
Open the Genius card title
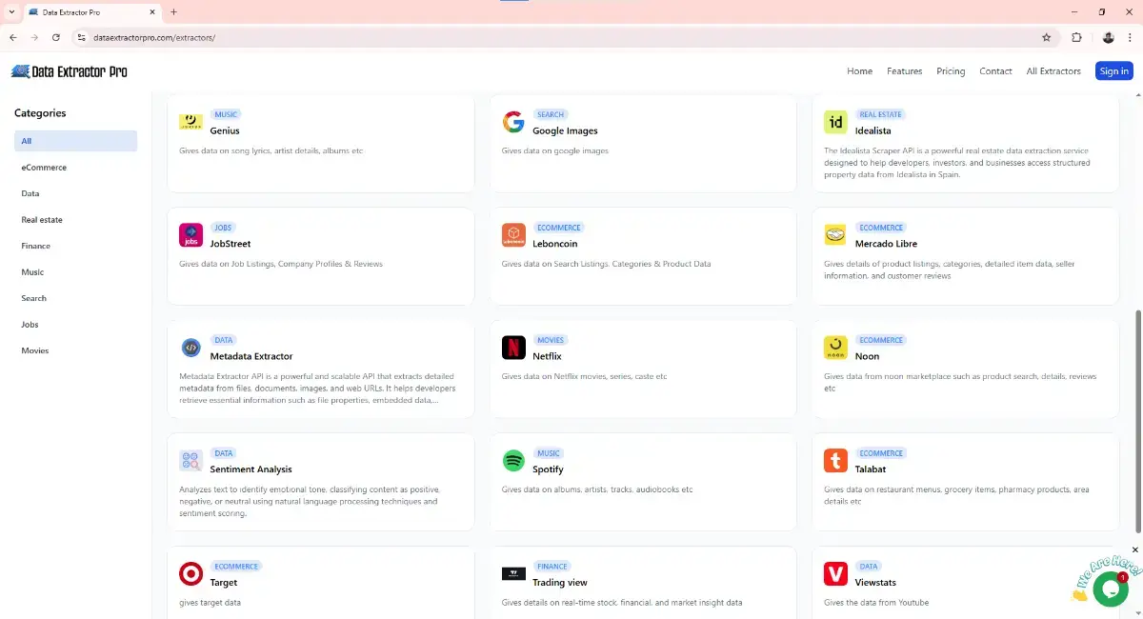pyautogui.click(x=225, y=130)
